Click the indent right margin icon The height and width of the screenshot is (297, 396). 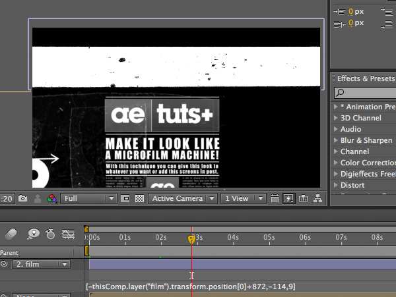pyautogui.click(x=339, y=24)
